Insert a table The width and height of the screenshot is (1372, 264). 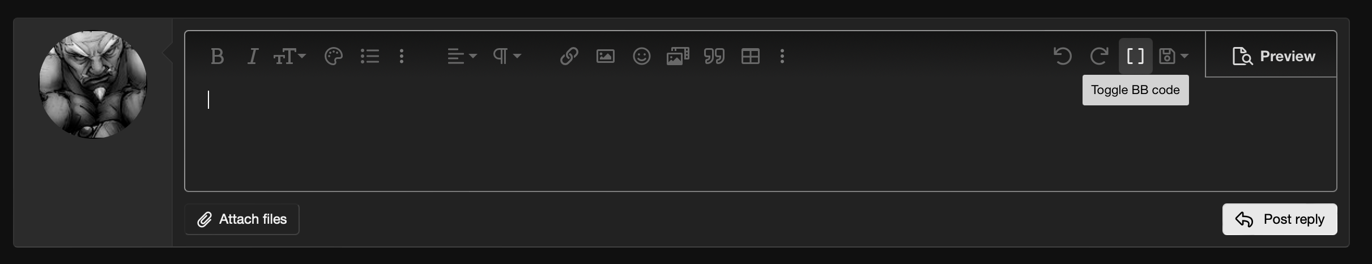tap(750, 56)
